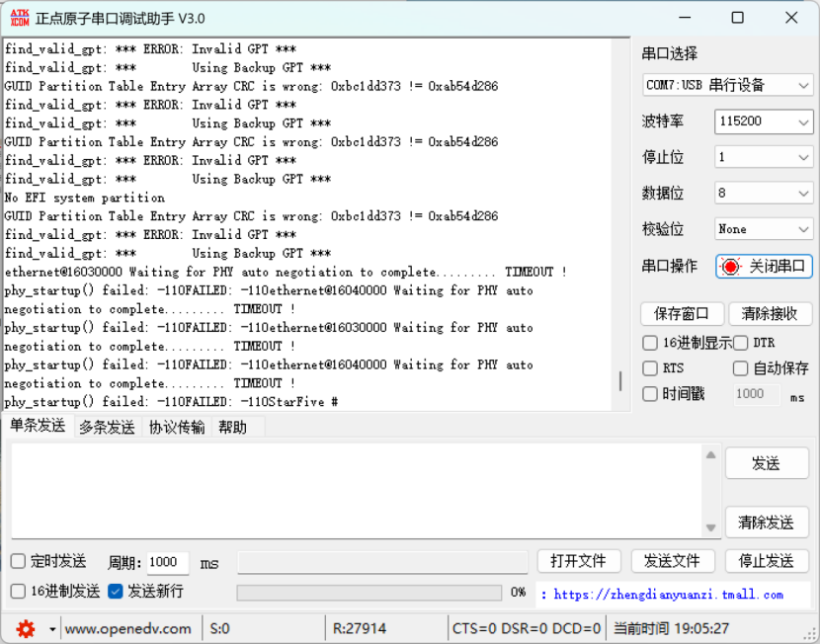This screenshot has width=820, height=644.
Task: Open the 校验位 None dropdown
Action: (764, 229)
